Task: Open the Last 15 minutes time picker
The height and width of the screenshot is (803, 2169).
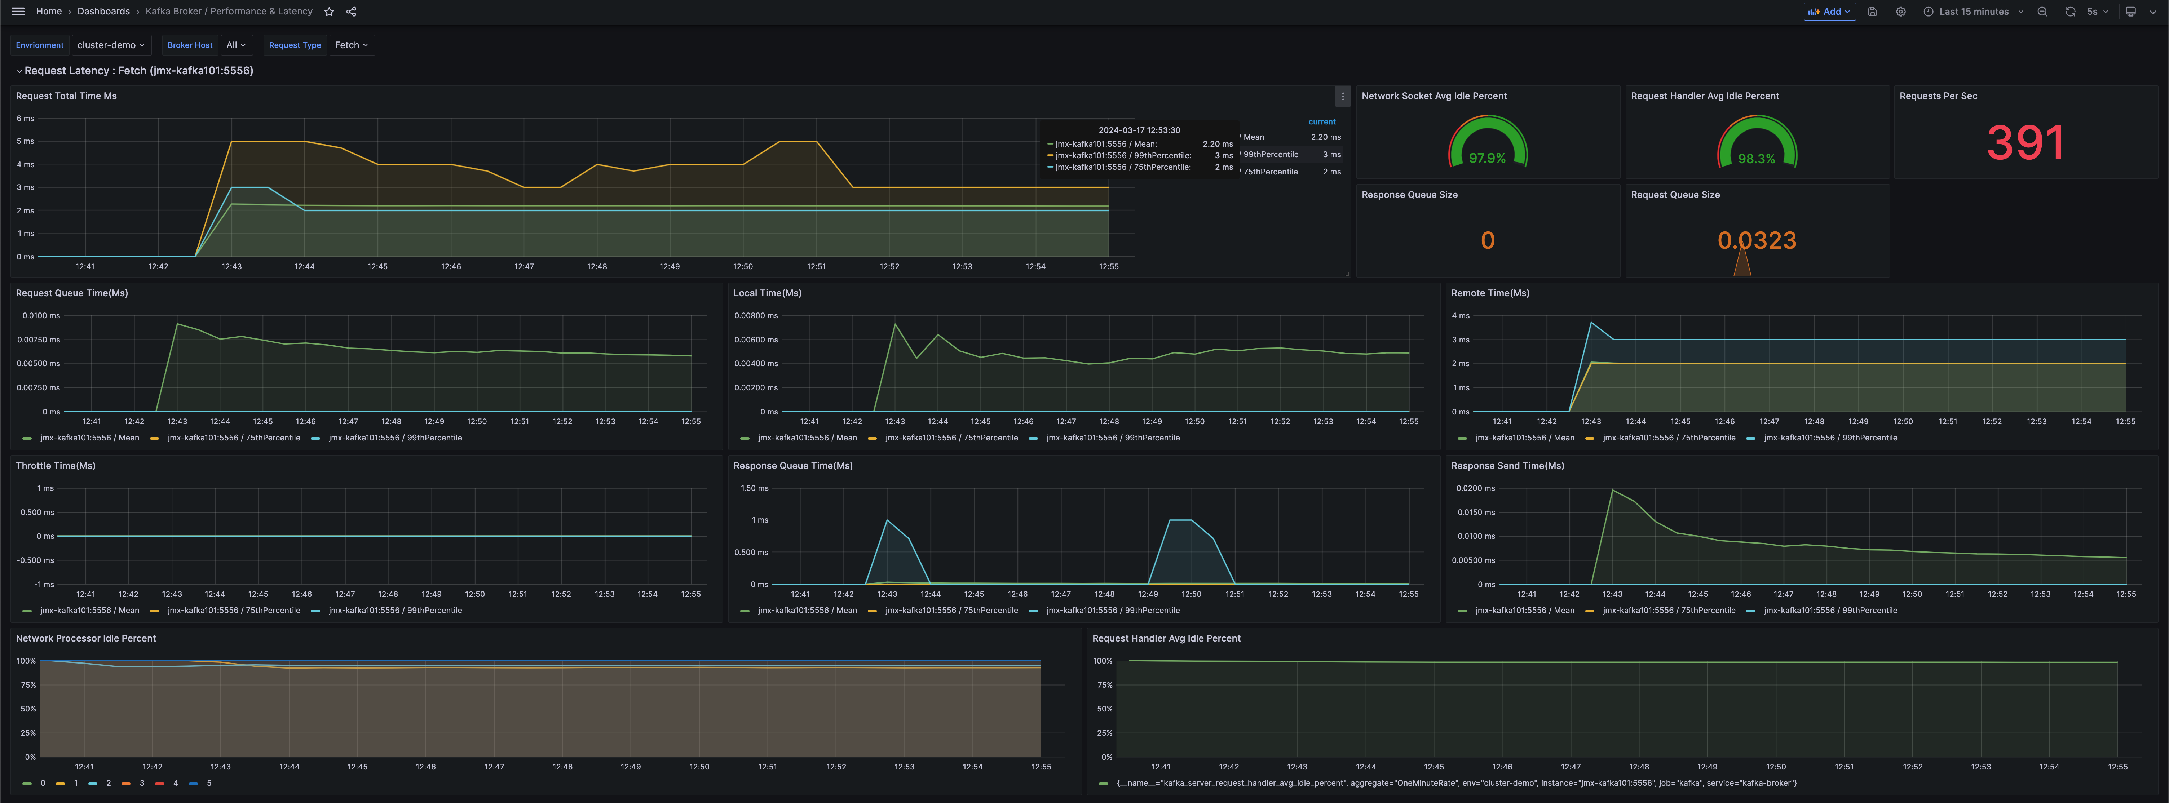Action: click(1973, 12)
